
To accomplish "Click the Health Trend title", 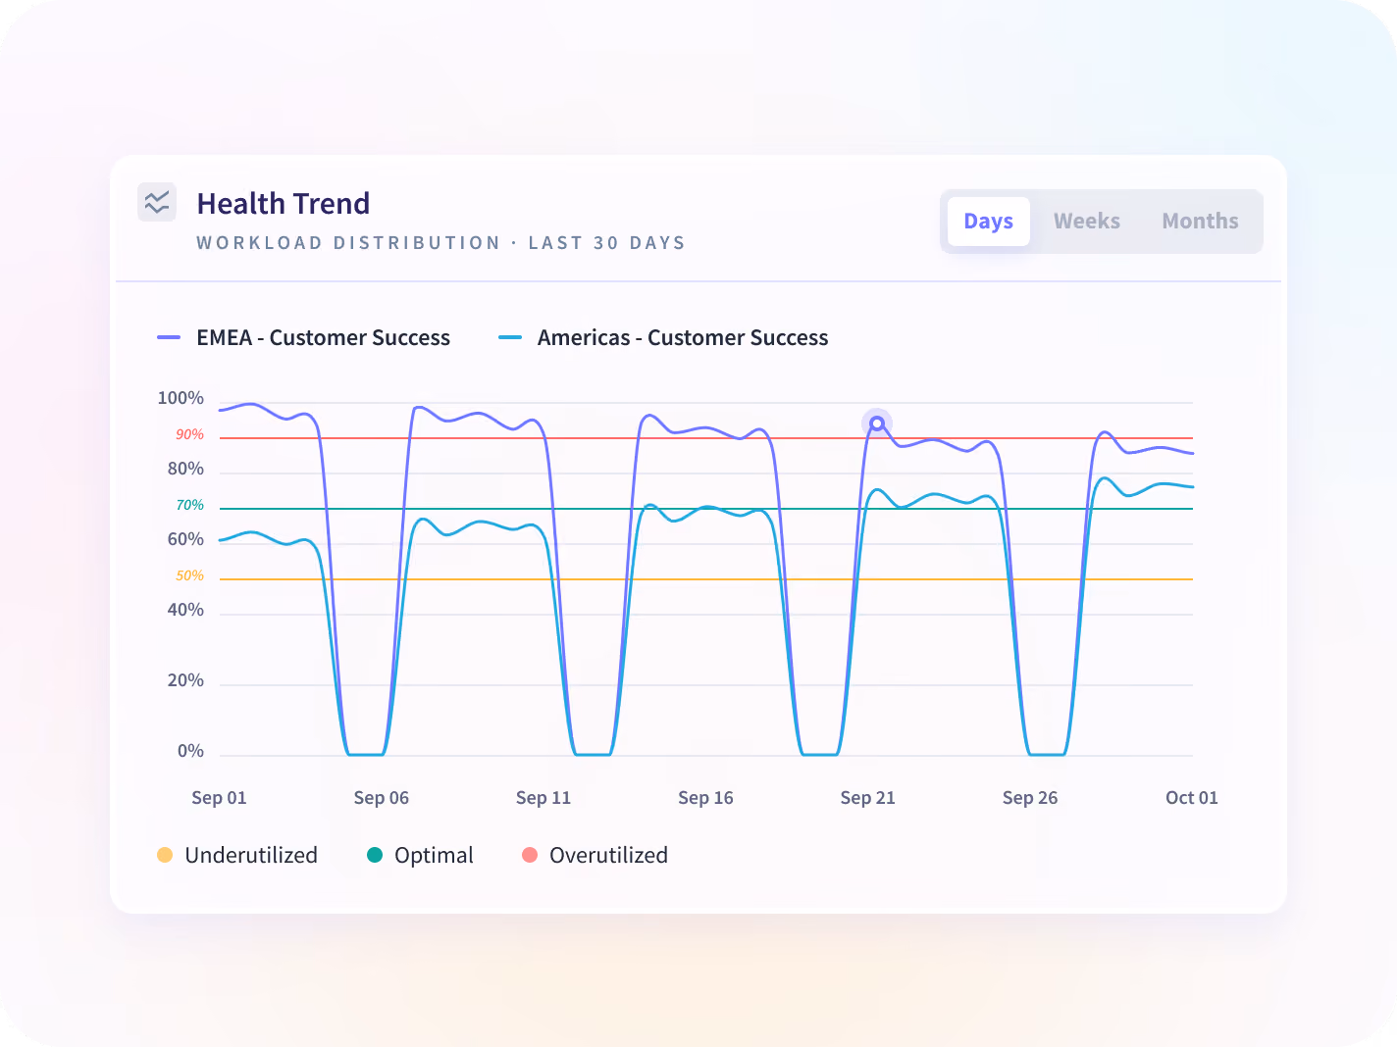I will [284, 203].
